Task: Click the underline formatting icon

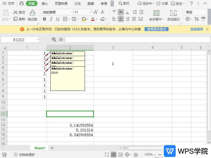Action: click(57, 19)
